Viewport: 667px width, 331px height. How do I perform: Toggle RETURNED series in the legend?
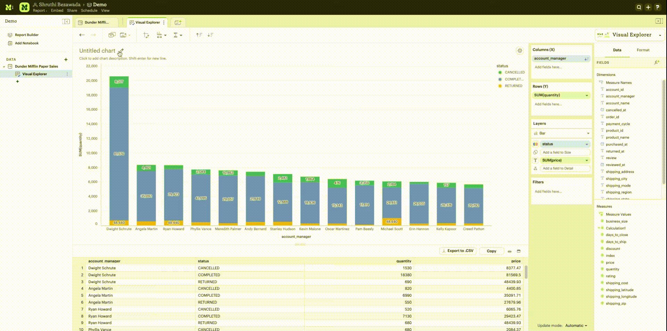tap(513, 86)
